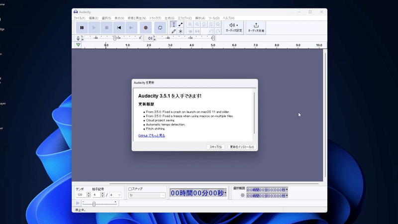Click the tempo value spinner arrows

89,195
